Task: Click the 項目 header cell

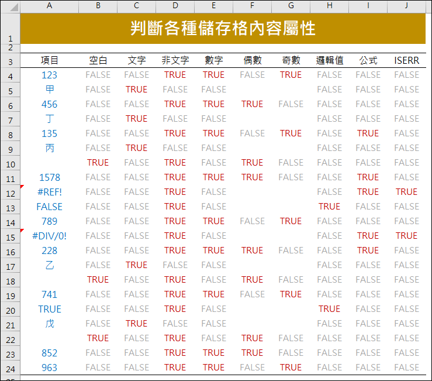Action: click(49, 60)
